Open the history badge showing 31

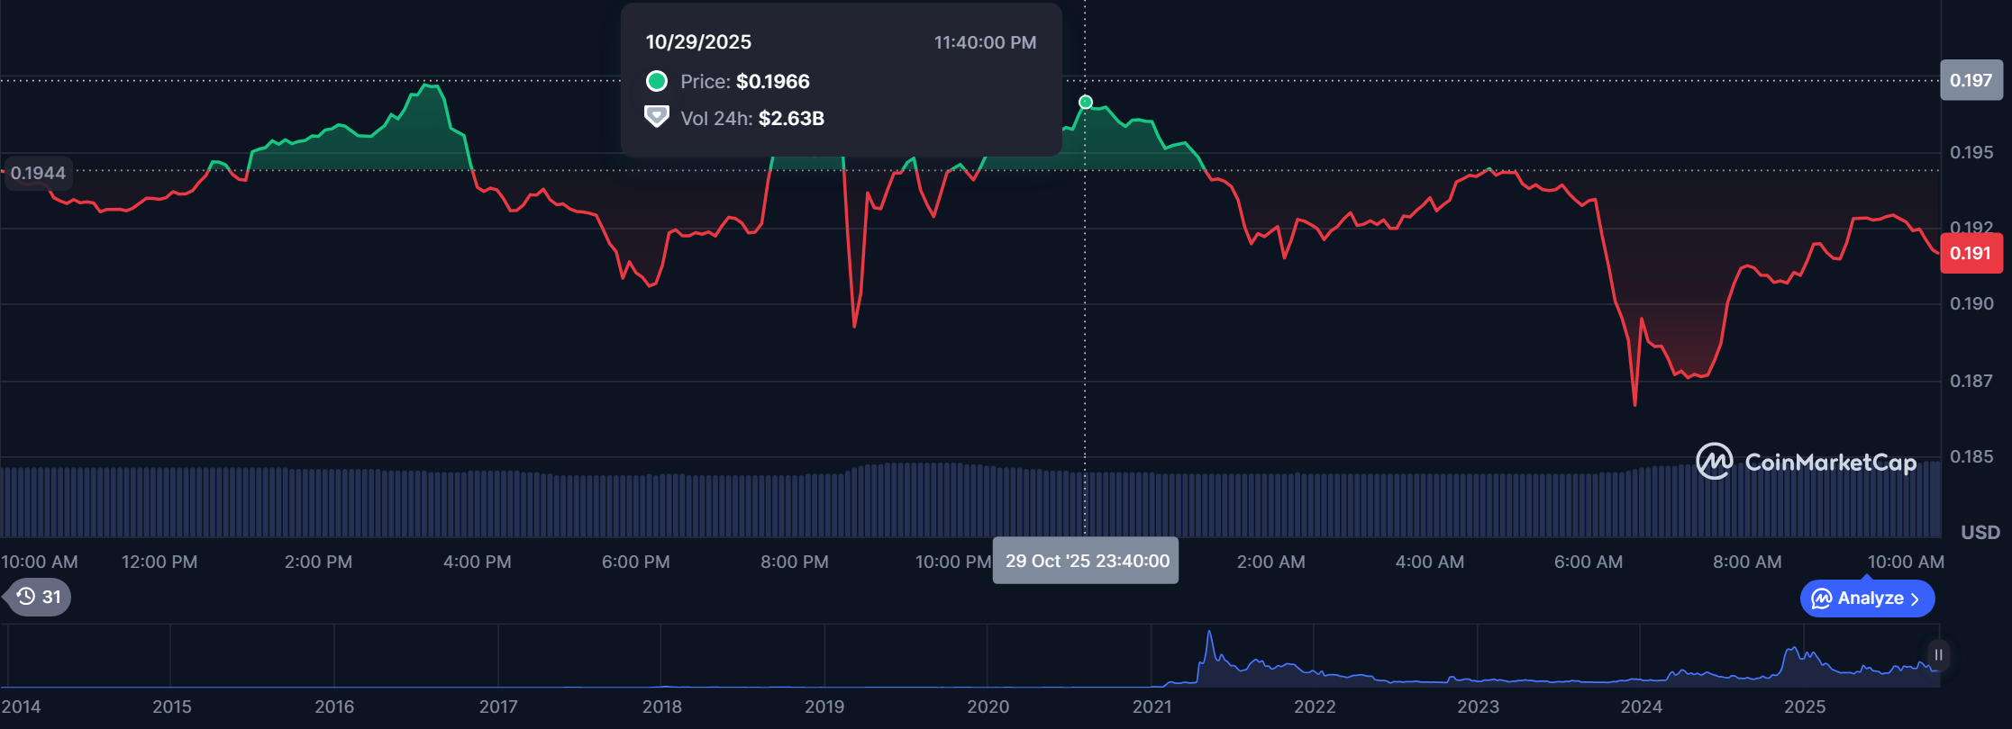(x=37, y=597)
